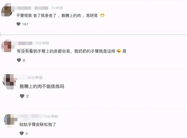187x138 pixels.
Task: Click the 167 like count
Action: point(25,24)
